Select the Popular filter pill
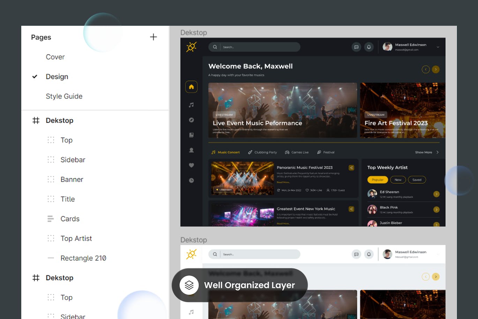478x319 pixels. pyautogui.click(x=378, y=180)
